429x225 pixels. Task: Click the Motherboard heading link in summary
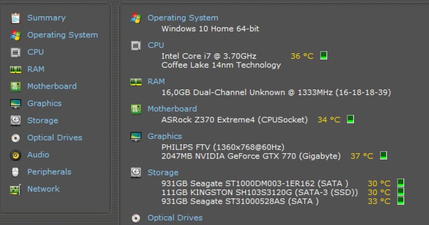(x=172, y=109)
